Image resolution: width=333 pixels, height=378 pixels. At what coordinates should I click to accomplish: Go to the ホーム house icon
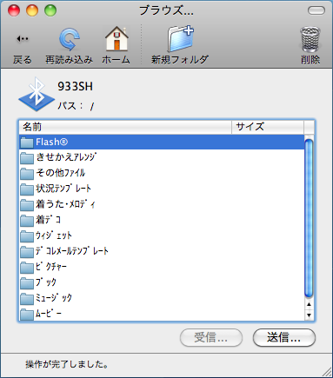117,38
